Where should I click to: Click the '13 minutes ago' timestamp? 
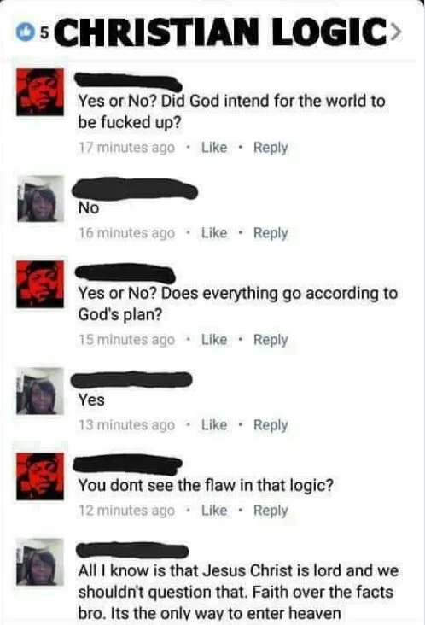click(126, 425)
